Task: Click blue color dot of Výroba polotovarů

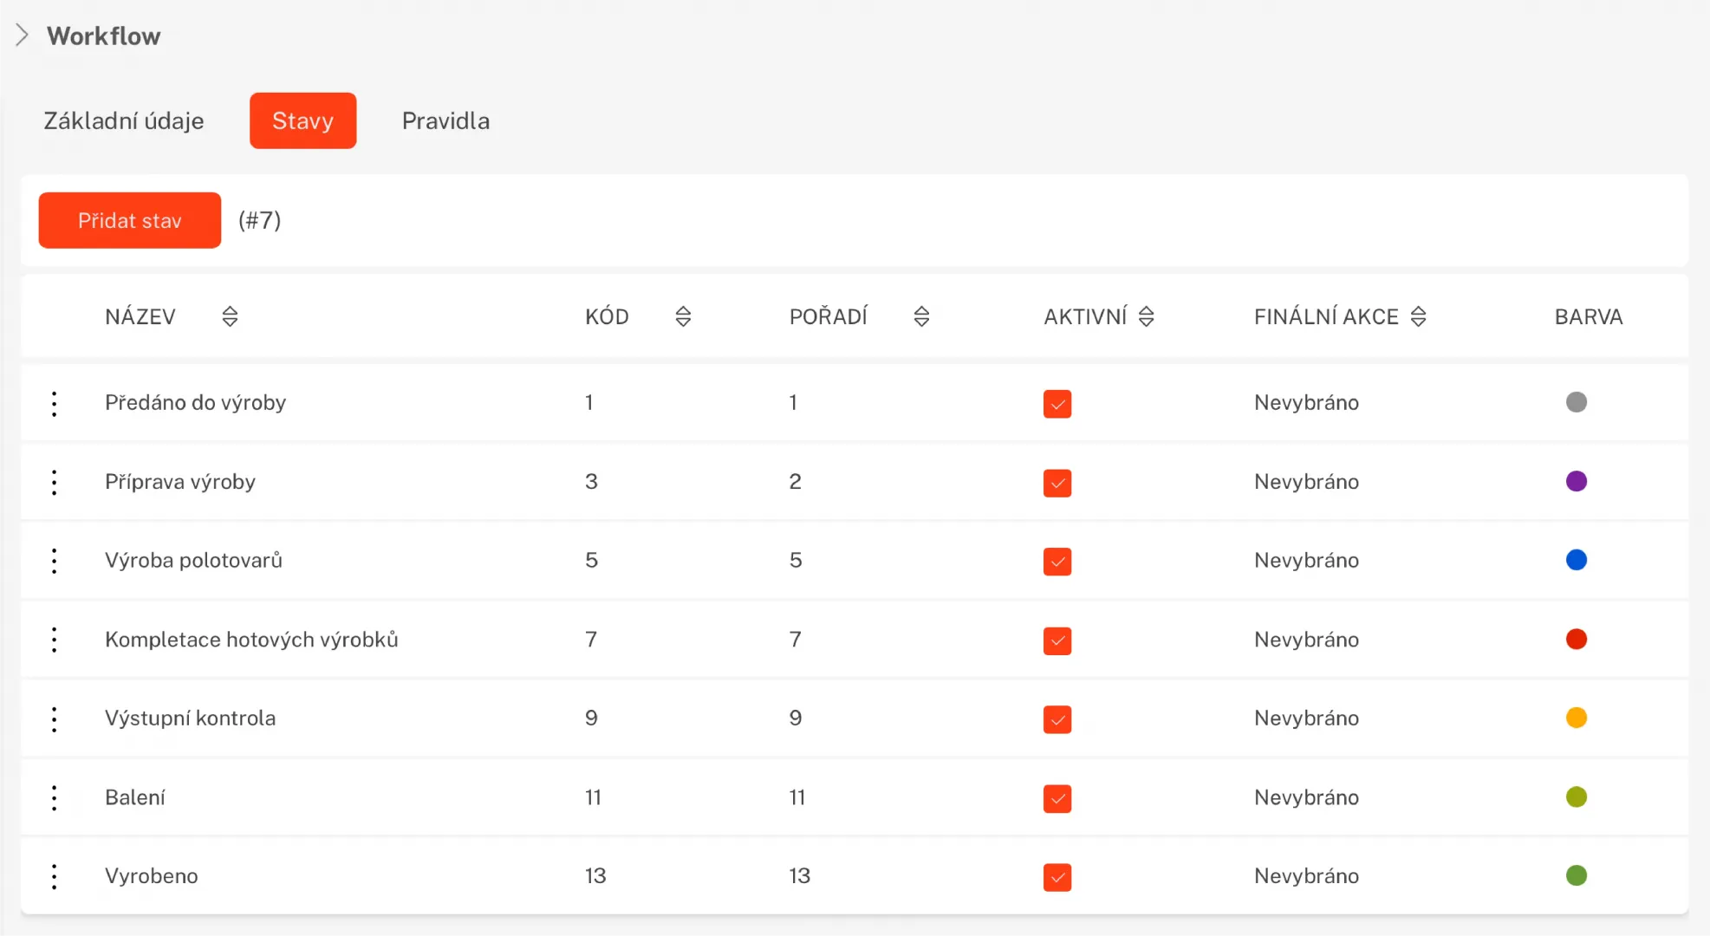Action: (x=1576, y=560)
